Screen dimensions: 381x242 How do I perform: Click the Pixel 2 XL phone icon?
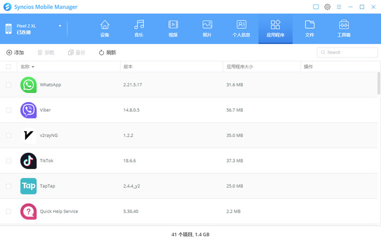[9, 29]
